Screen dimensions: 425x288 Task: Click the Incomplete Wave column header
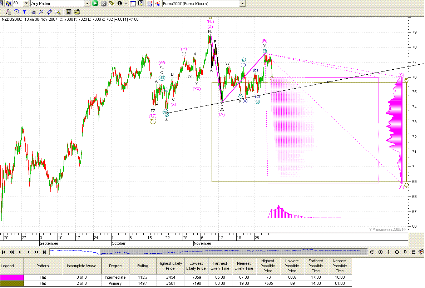(x=81, y=266)
